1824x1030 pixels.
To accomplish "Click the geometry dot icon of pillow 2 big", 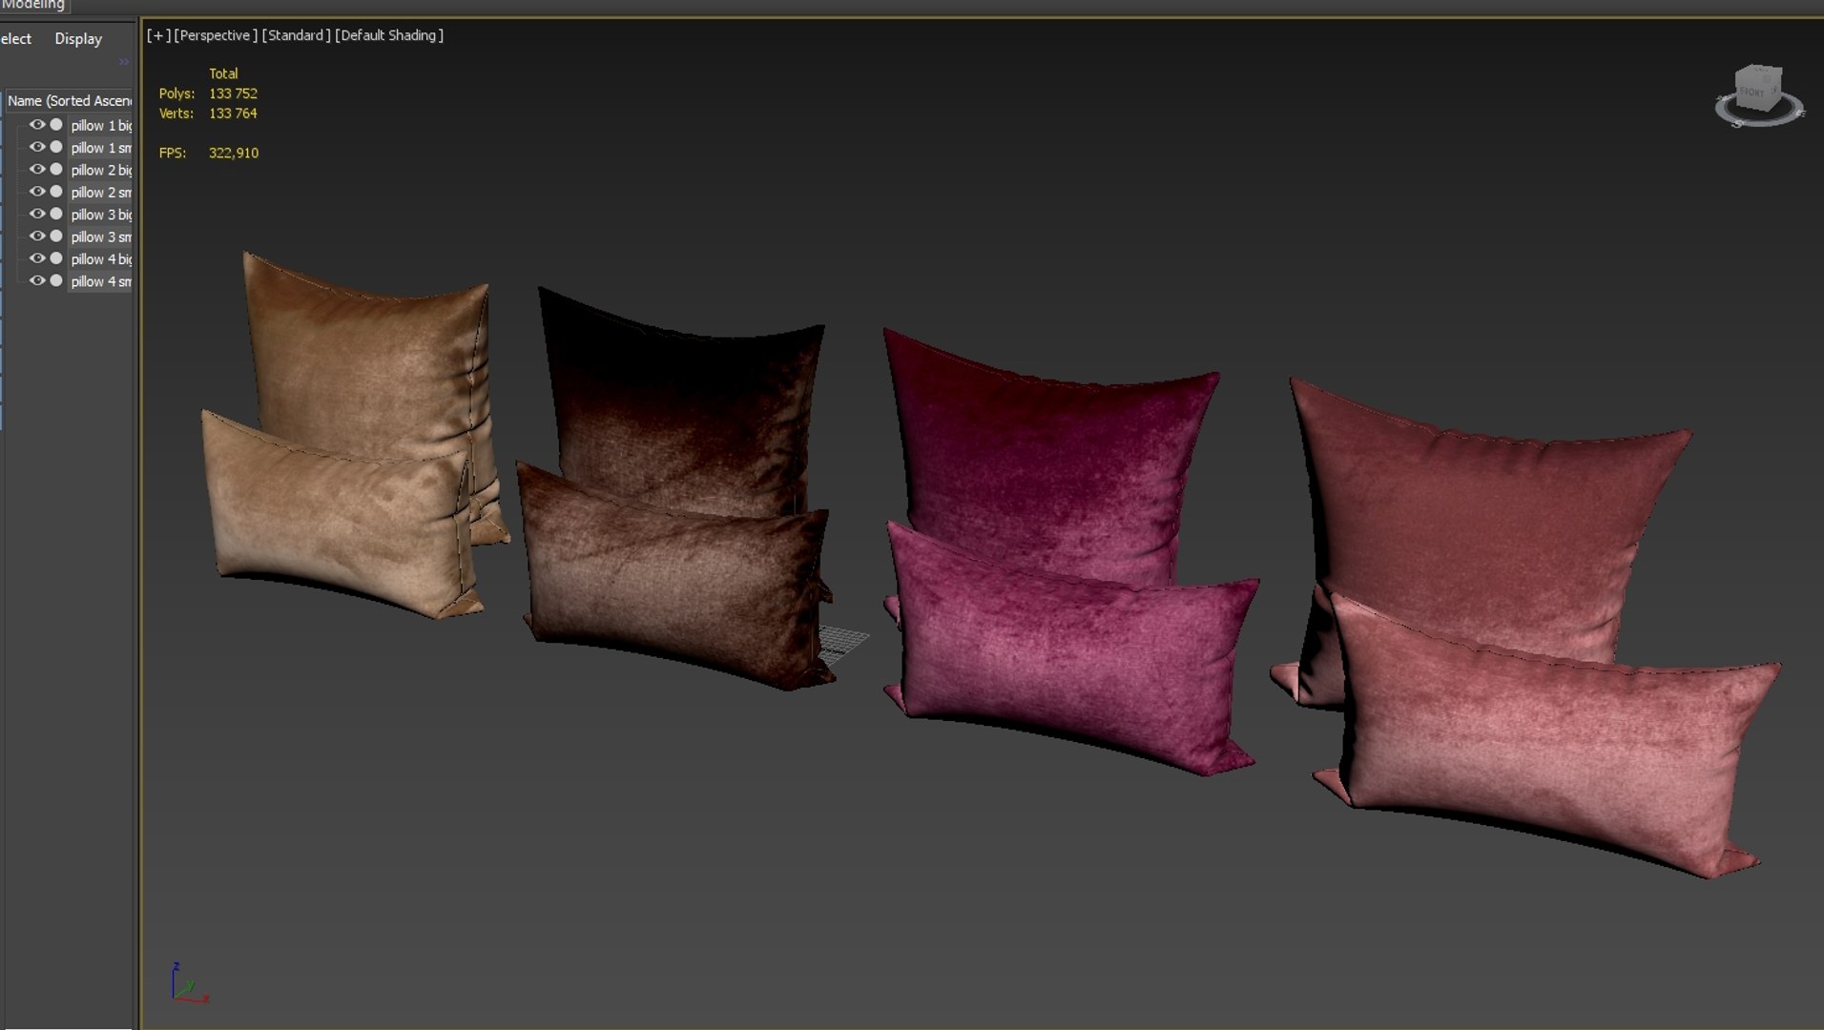I will [56, 170].
